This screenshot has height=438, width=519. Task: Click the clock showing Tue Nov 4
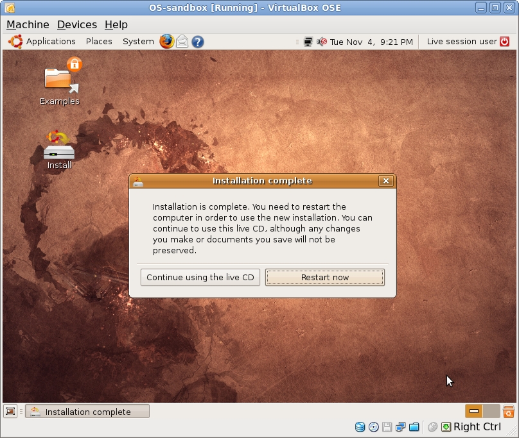tap(371, 42)
